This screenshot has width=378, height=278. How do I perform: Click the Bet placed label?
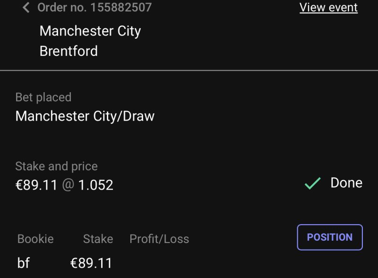coord(43,97)
